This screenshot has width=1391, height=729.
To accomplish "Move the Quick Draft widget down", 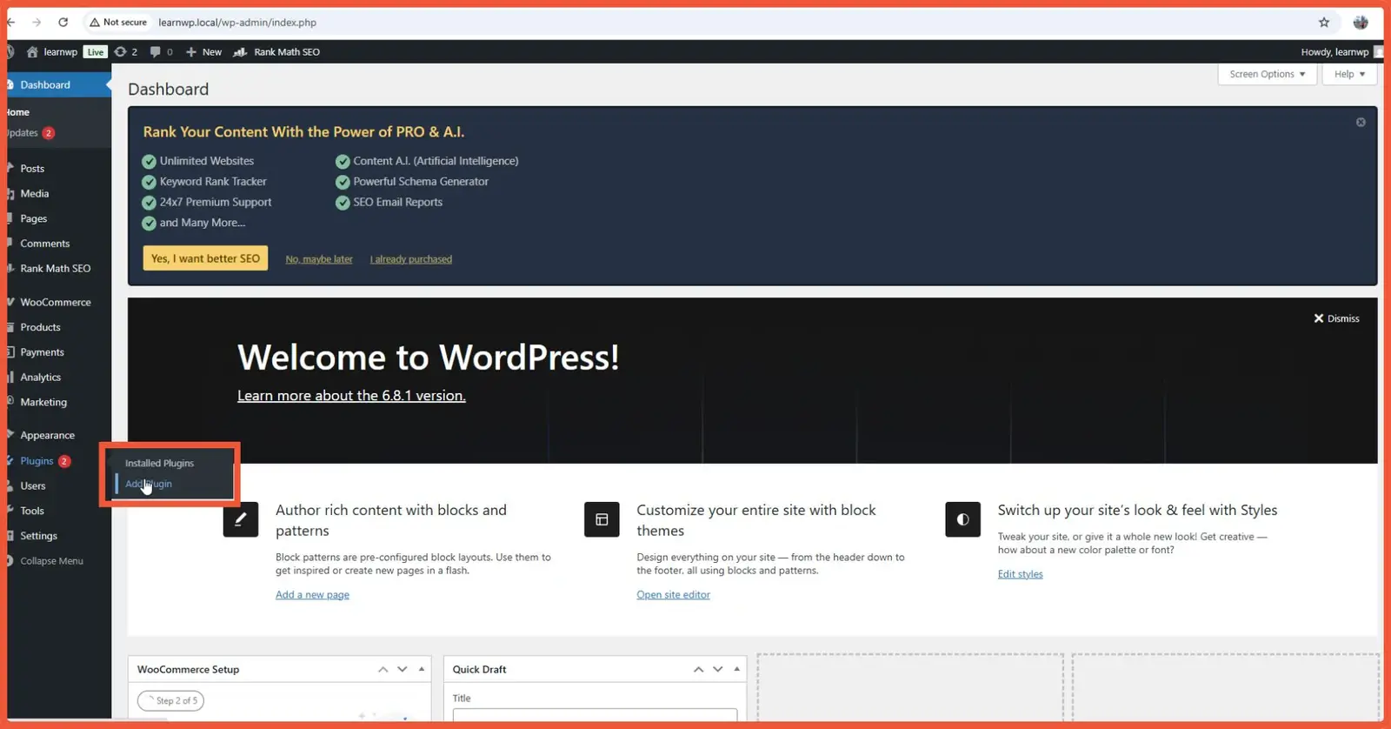I will pos(717,669).
